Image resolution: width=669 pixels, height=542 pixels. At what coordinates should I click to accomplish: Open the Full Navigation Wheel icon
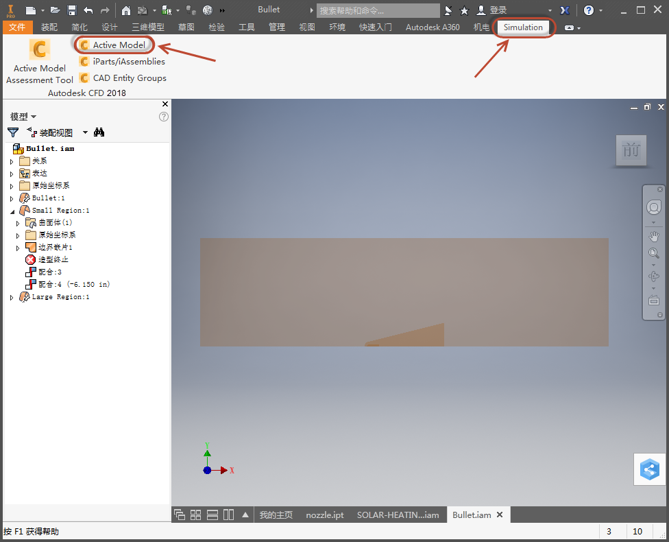coord(654,207)
